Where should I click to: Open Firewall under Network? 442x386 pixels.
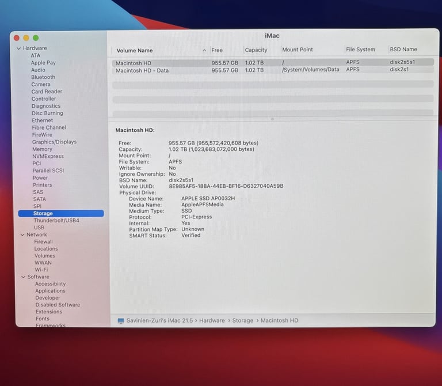43,242
